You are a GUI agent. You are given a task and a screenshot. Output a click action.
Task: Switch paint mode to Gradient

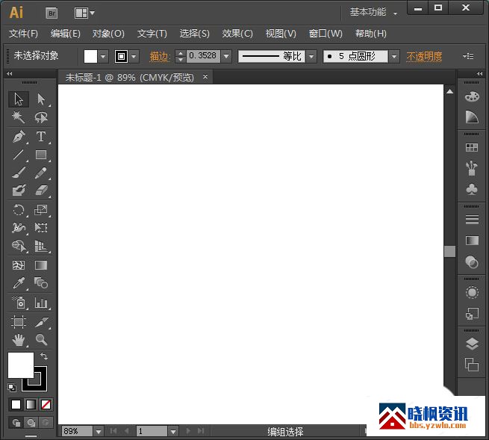pos(31,404)
